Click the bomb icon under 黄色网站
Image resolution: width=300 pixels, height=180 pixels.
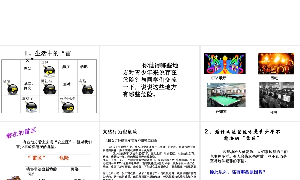[68, 107]
